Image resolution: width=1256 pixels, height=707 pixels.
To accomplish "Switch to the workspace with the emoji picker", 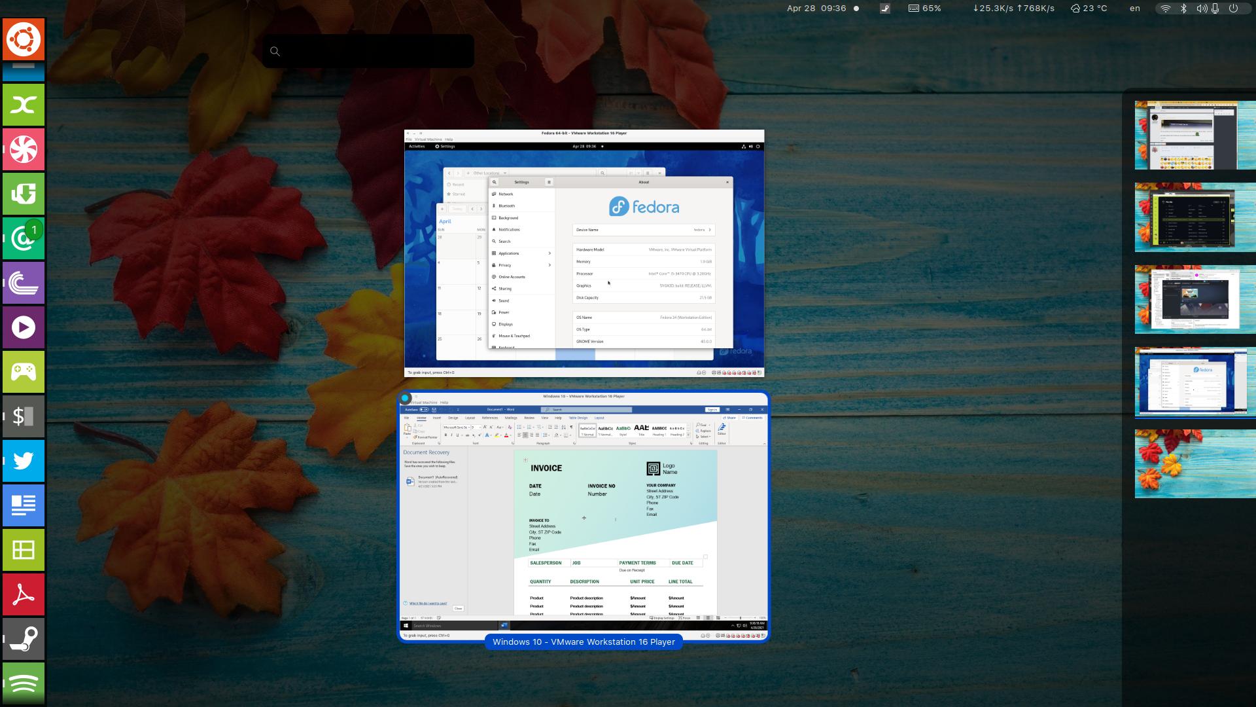I will coord(1195,135).
